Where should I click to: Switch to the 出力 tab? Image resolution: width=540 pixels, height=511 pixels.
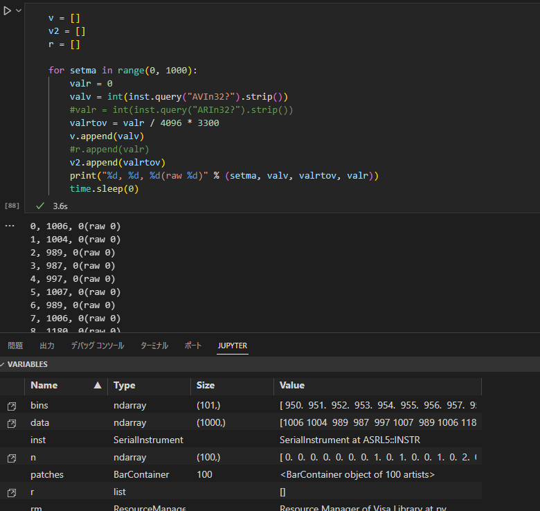click(x=47, y=346)
